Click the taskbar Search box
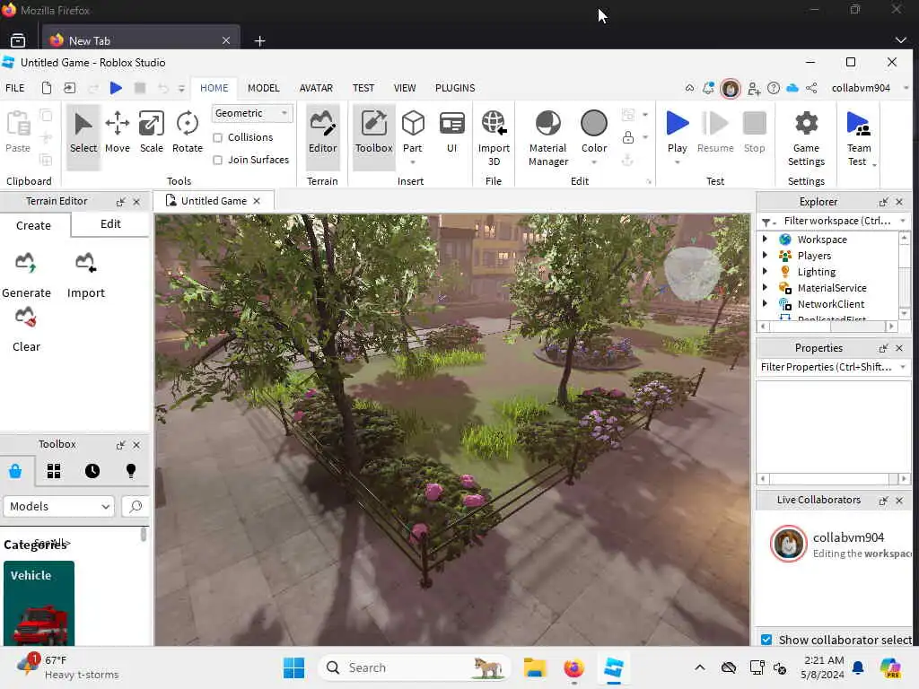 413,667
